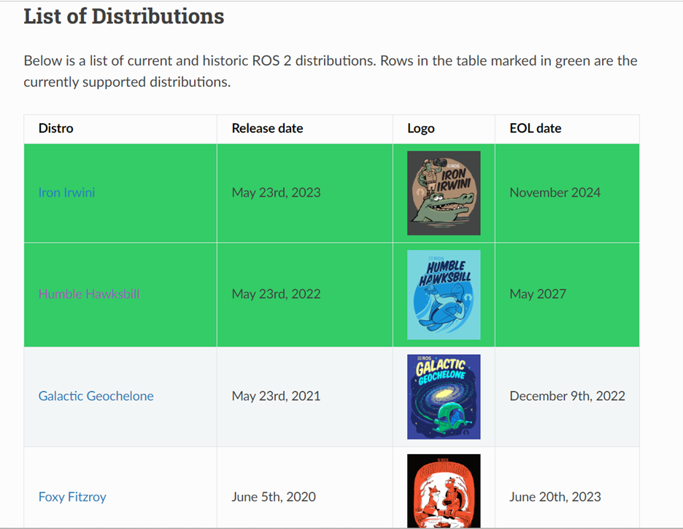This screenshot has width=683, height=529.
Task: Click the Galactic Geochelone logo image
Action: tap(444, 396)
